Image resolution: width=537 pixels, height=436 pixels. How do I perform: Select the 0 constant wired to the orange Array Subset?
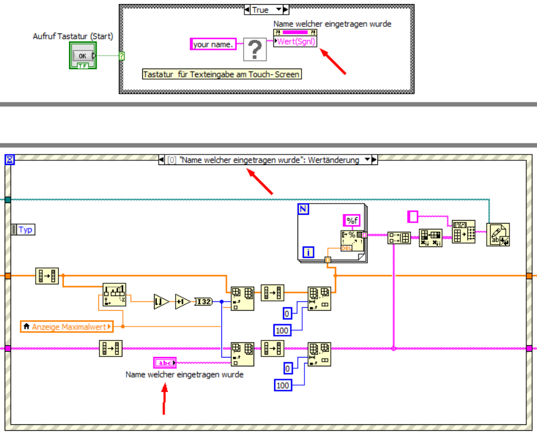tap(287, 314)
